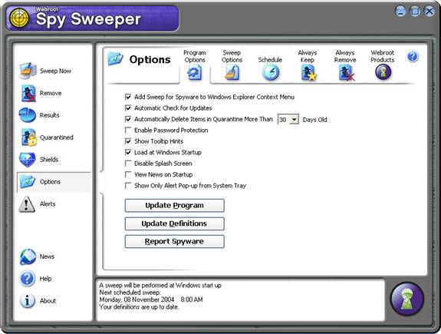Enable View News on Startup checkbox

(128, 174)
